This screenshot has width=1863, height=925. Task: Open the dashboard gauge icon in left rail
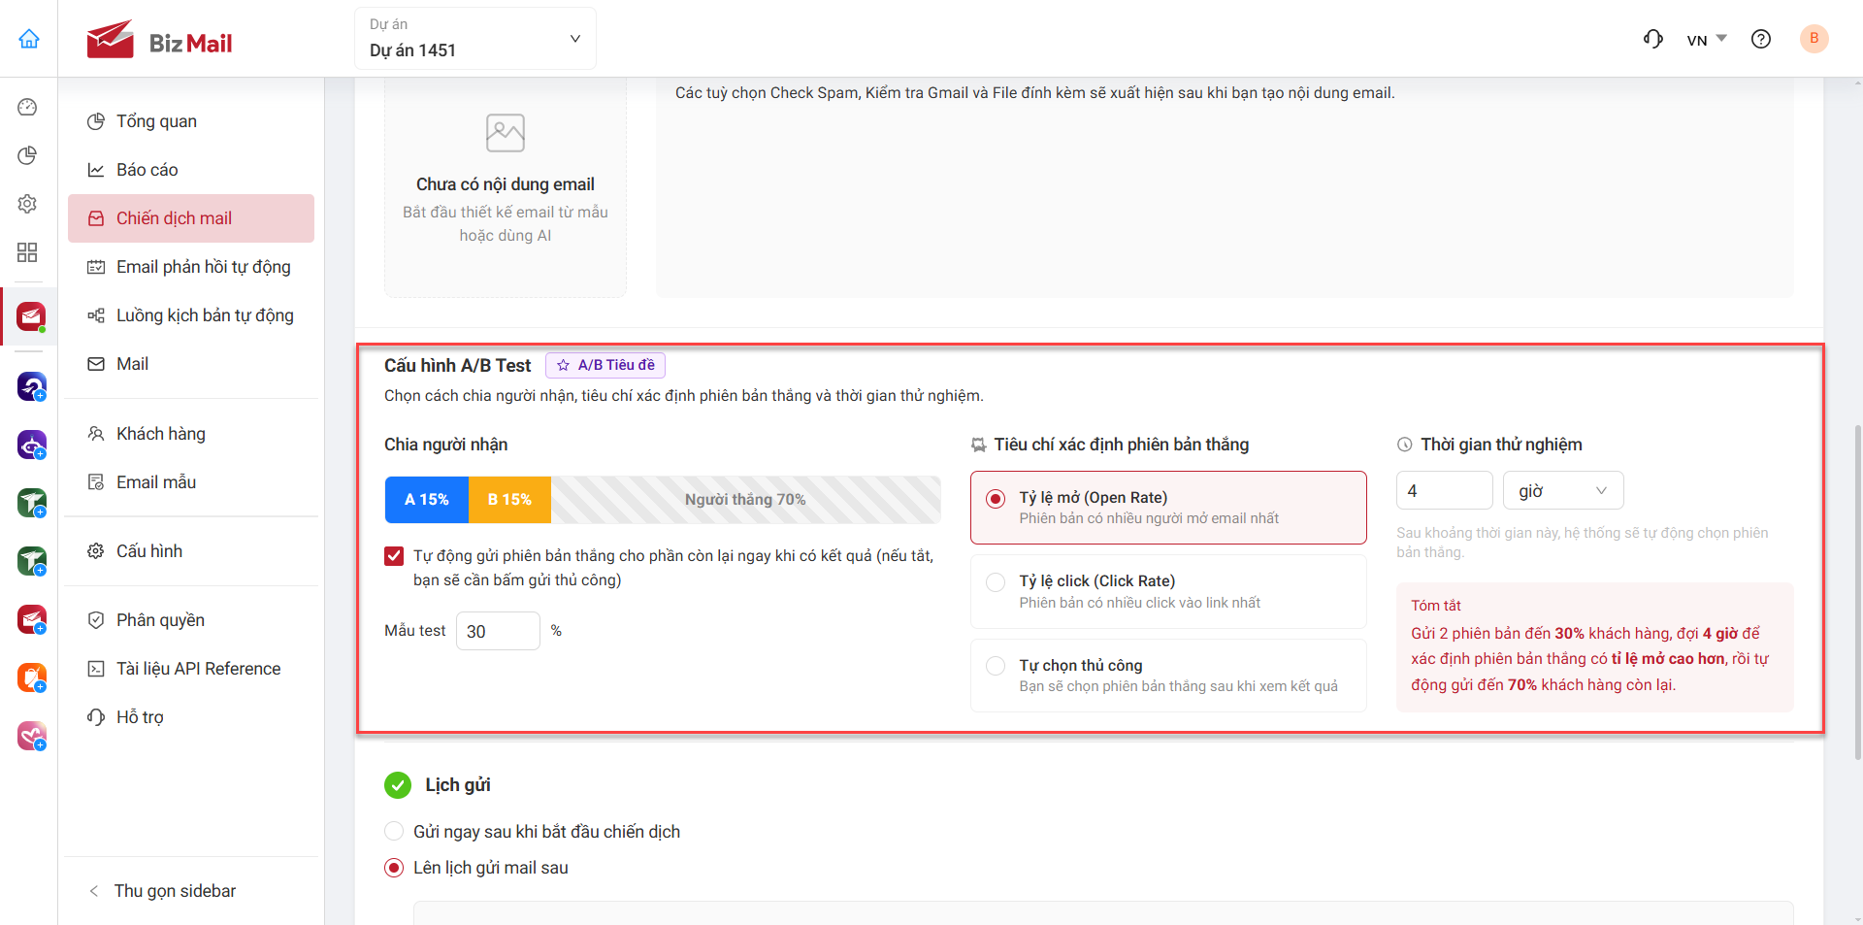point(27,107)
